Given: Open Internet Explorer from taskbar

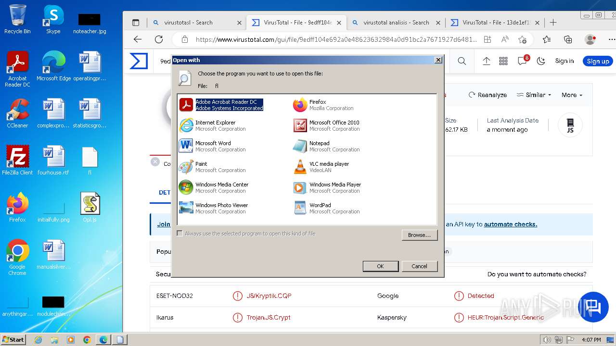Looking at the screenshot, I should [38, 340].
